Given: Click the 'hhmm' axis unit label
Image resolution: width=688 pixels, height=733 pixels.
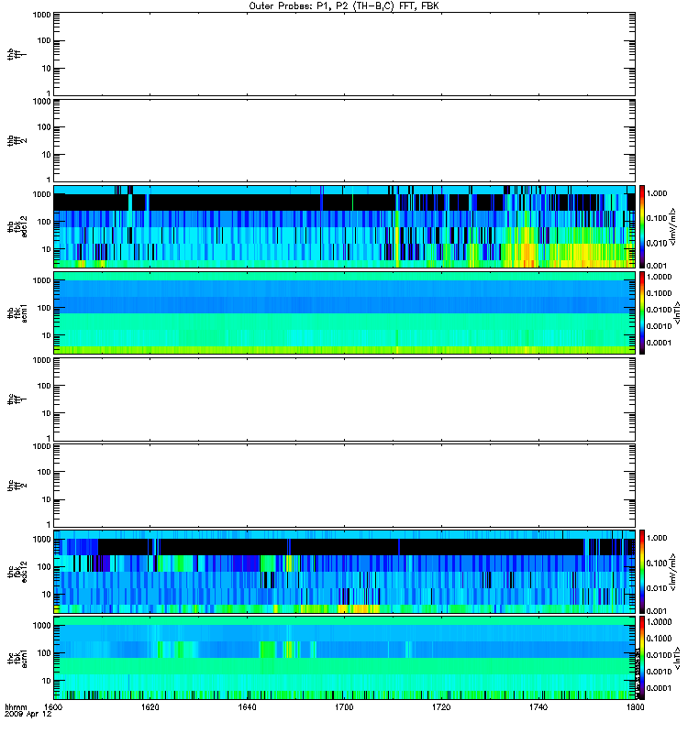Looking at the screenshot, I should [x=17, y=707].
